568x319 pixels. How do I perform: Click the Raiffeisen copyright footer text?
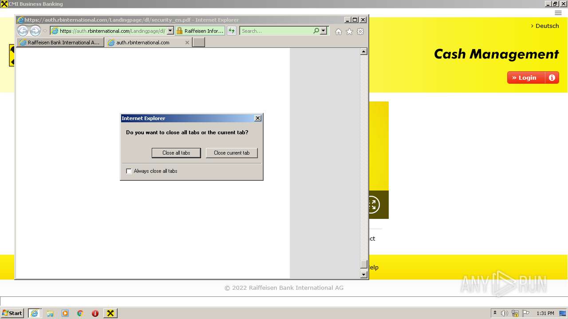tap(284, 288)
